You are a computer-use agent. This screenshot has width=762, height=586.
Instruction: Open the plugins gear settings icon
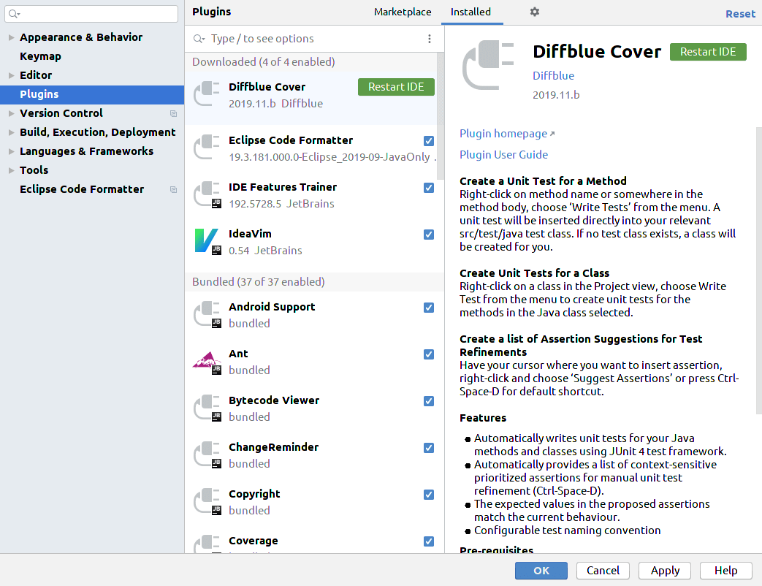pyautogui.click(x=535, y=12)
